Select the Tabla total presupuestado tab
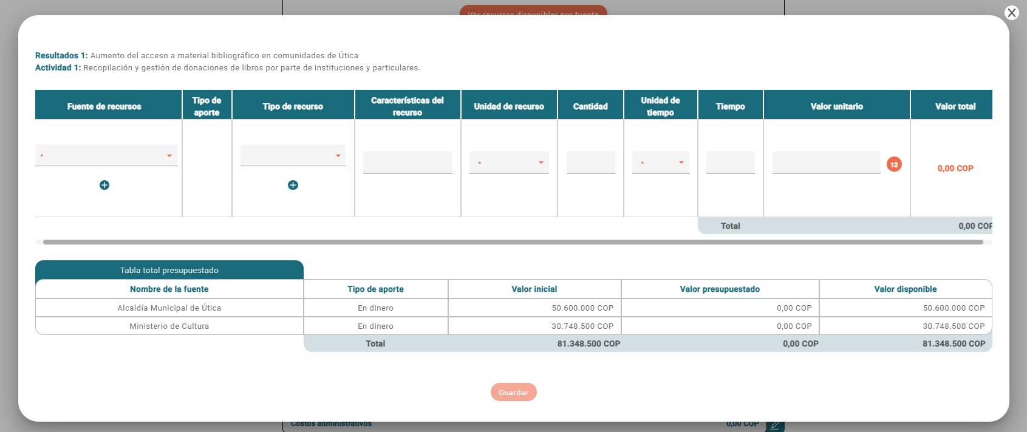The image size is (1027, 432). [169, 270]
